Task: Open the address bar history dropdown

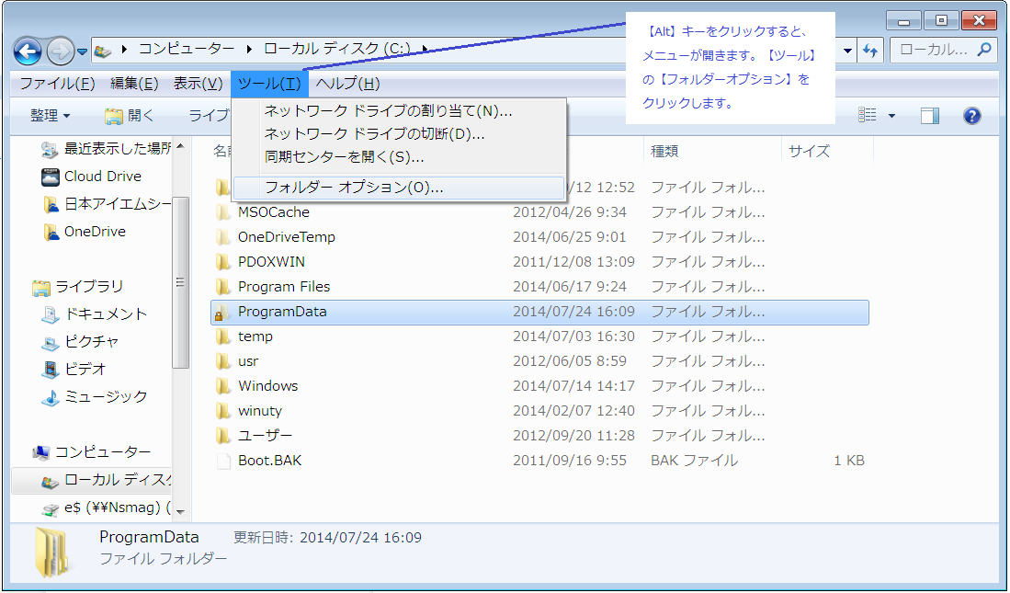Action: (x=847, y=51)
